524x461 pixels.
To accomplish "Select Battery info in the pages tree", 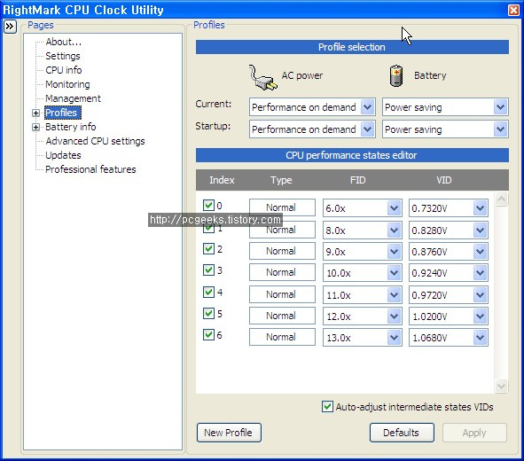I will [71, 127].
